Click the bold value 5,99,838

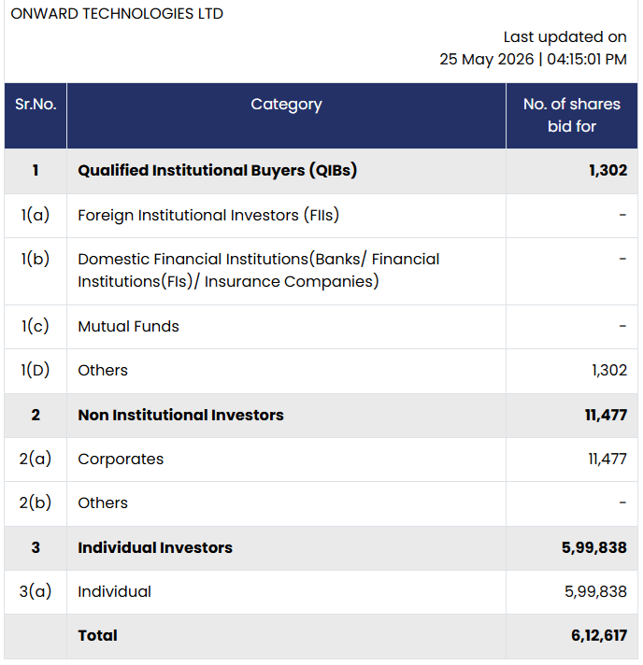coord(594,547)
